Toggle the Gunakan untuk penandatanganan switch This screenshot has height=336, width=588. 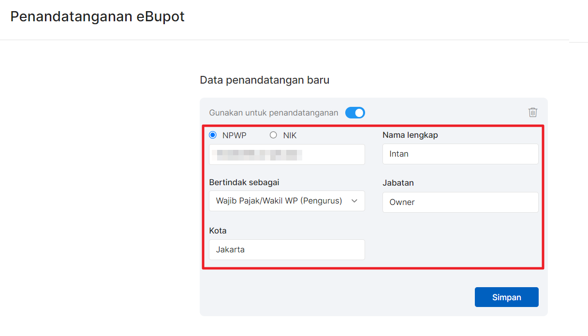pos(355,113)
